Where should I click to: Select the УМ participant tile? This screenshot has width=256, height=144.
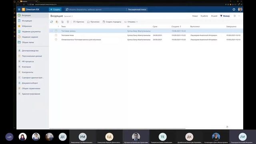tap(83, 137)
